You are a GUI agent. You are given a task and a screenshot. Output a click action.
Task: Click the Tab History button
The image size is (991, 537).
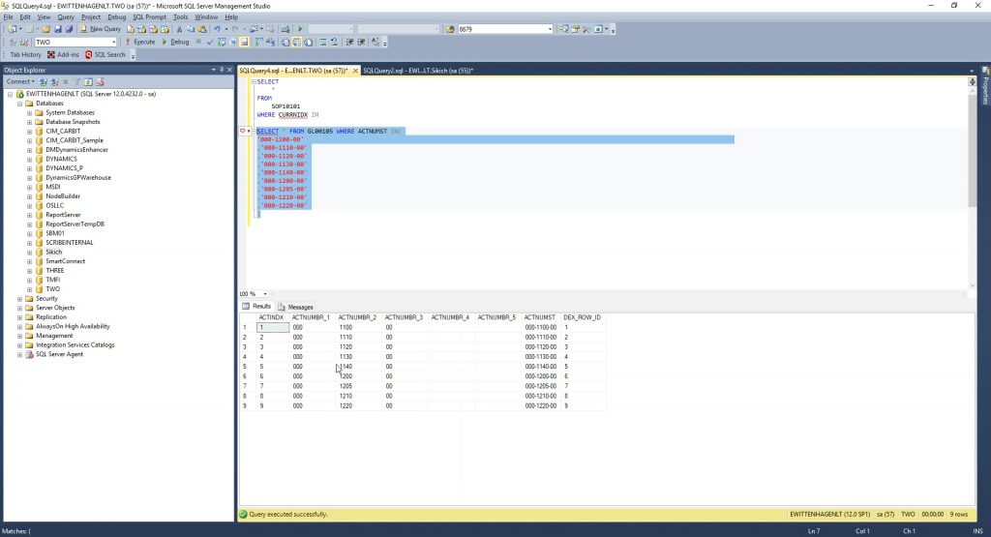26,54
